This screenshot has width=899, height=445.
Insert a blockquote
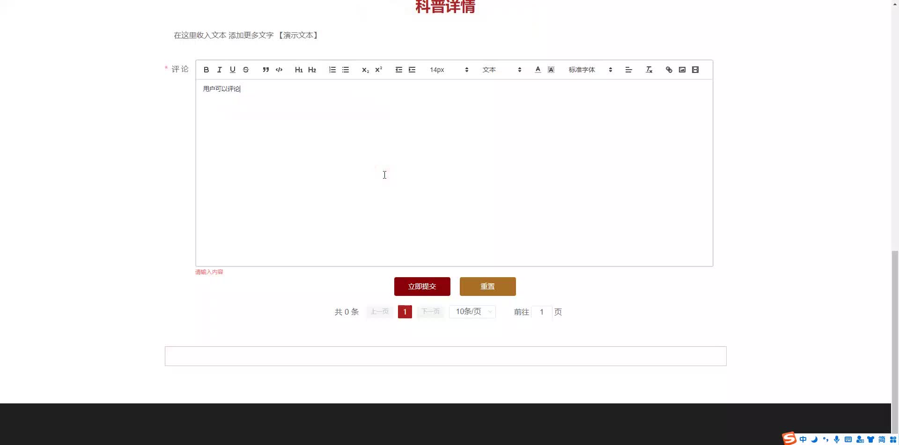tap(265, 70)
